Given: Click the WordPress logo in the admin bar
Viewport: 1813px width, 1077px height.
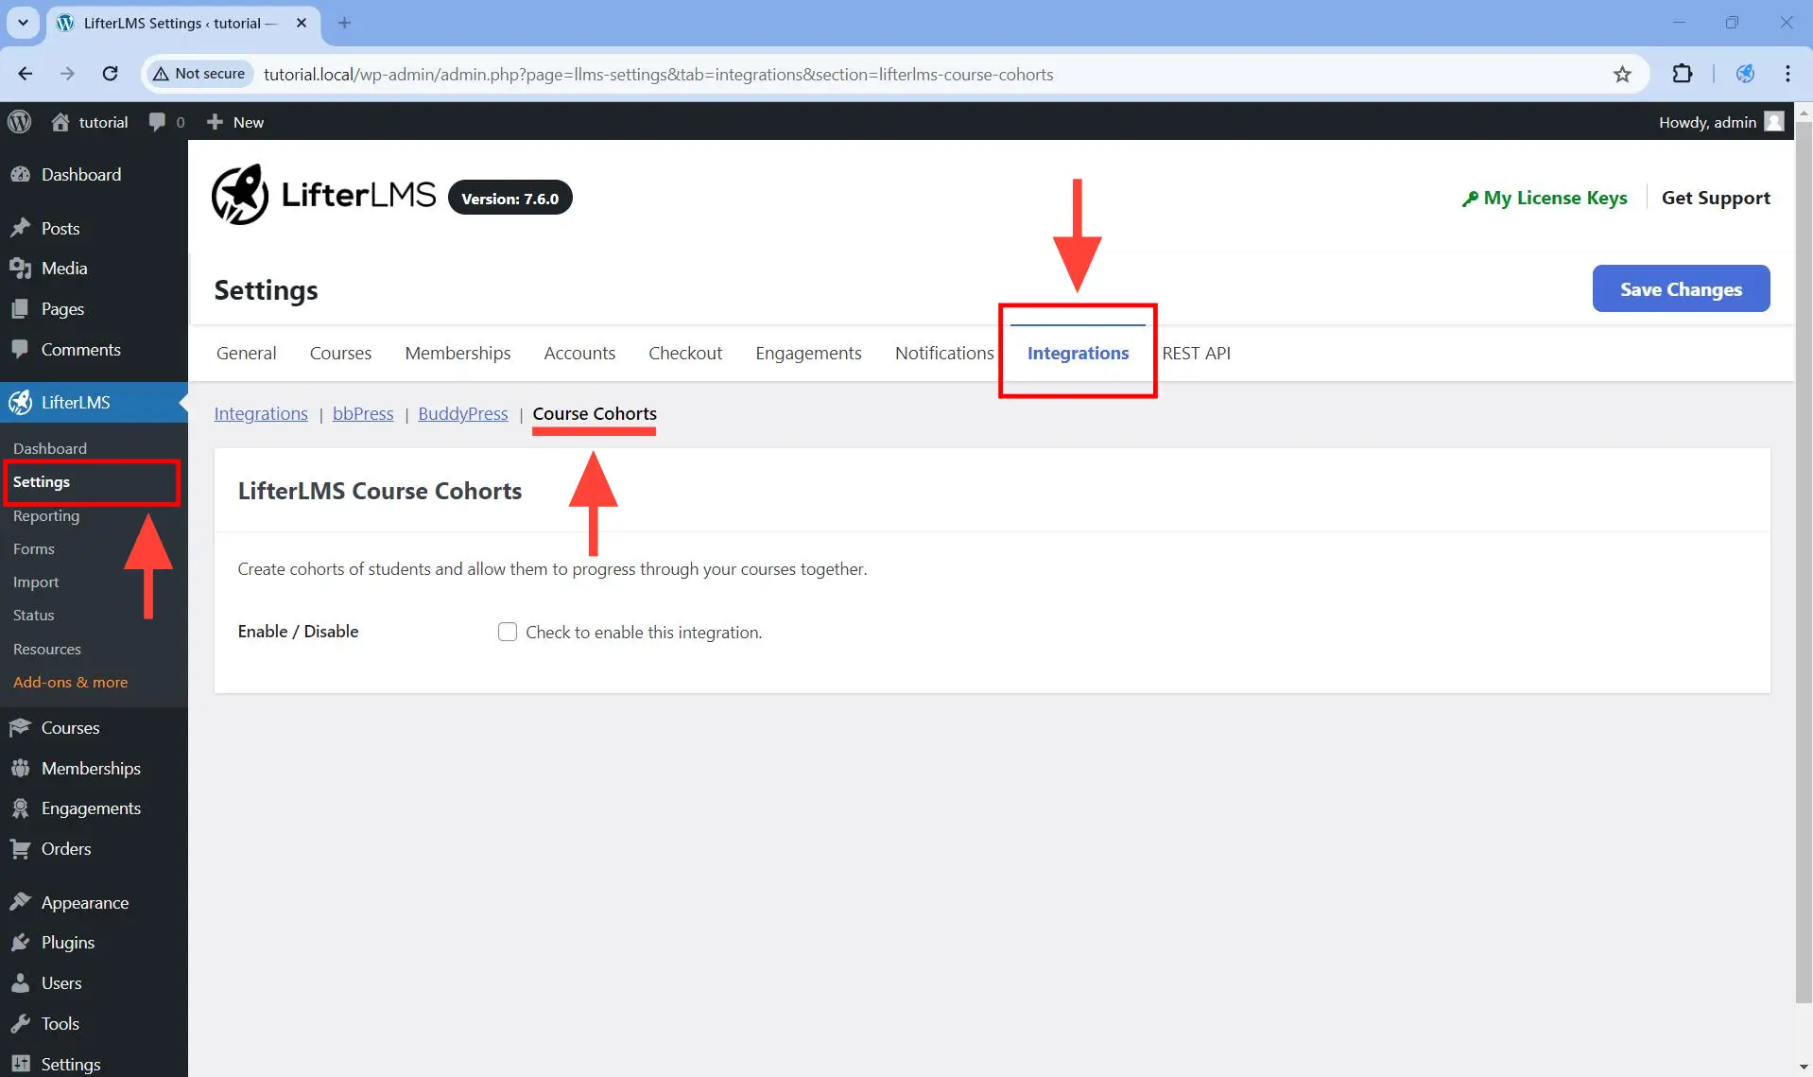Looking at the screenshot, I should (x=20, y=122).
